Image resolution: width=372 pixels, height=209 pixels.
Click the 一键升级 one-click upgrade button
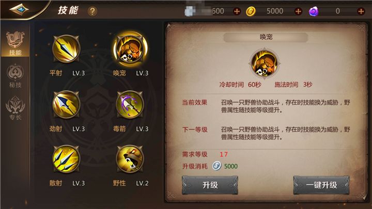321,185
